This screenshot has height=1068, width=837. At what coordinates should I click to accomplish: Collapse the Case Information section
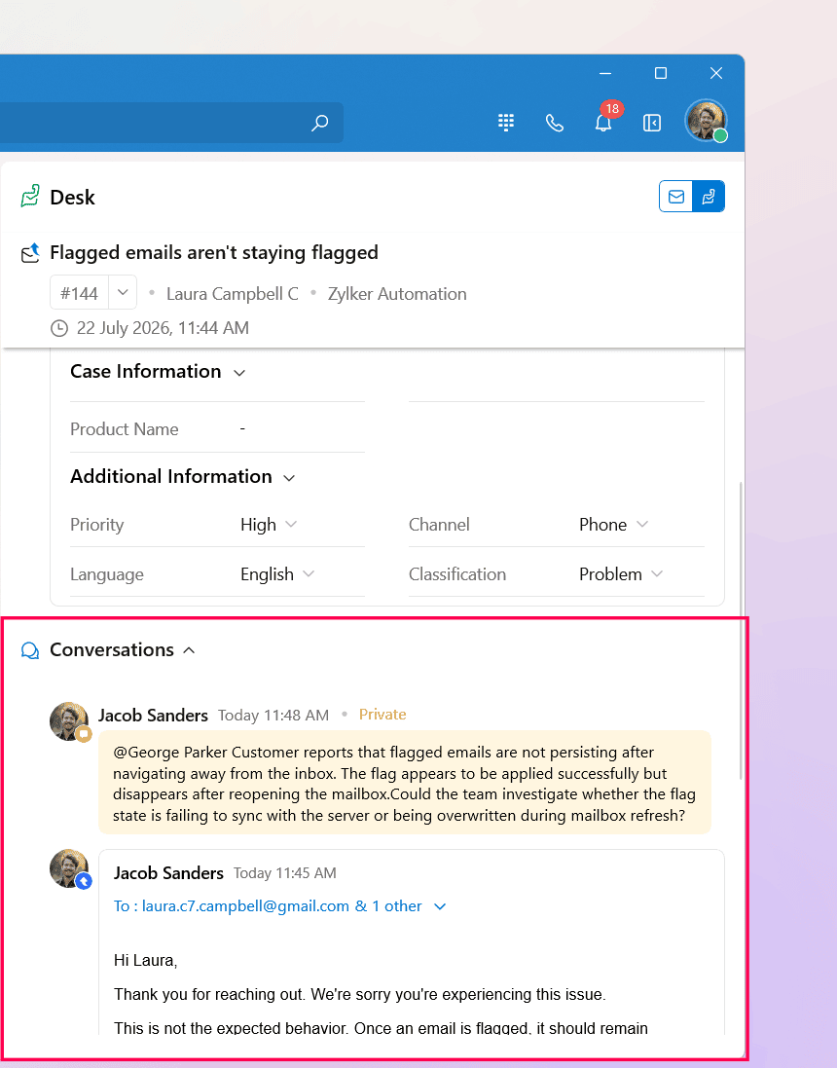tap(239, 373)
